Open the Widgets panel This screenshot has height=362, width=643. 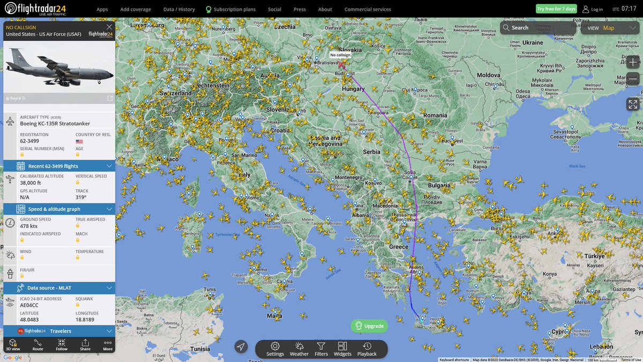343,349
